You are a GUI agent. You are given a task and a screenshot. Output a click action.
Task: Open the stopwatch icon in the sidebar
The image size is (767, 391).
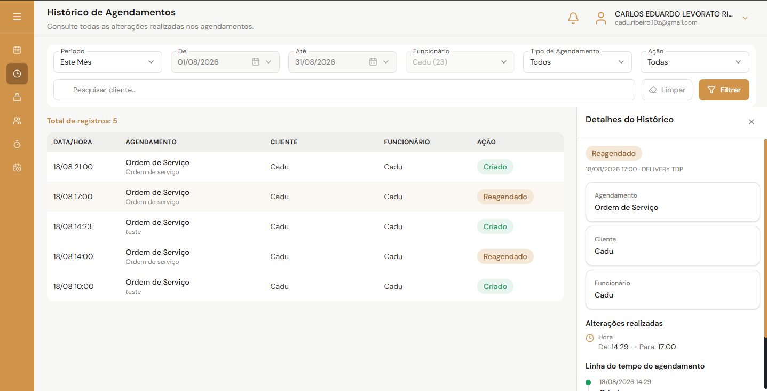pyautogui.click(x=17, y=144)
